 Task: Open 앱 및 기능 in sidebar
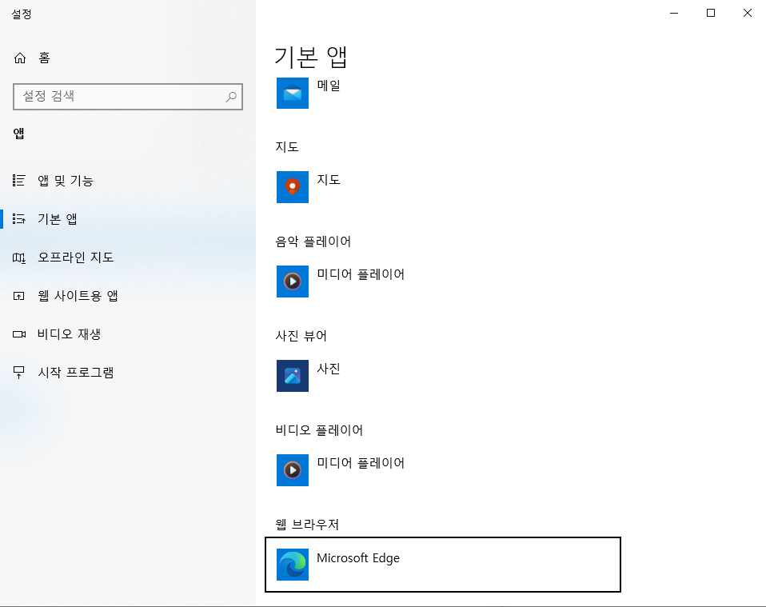pyautogui.click(x=128, y=181)
